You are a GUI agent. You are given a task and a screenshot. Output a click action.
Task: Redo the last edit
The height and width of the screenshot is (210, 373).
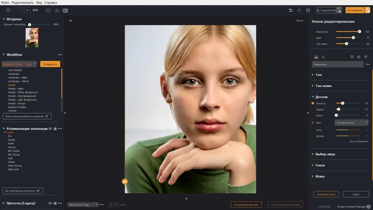coord(299,10)
